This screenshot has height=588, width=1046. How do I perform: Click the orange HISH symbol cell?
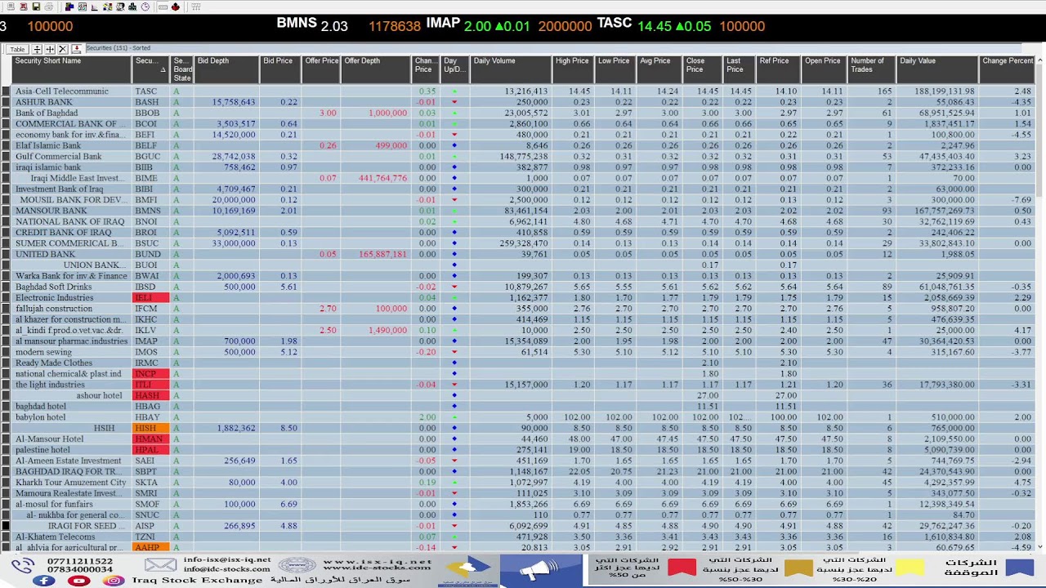(x=150, y=428)
